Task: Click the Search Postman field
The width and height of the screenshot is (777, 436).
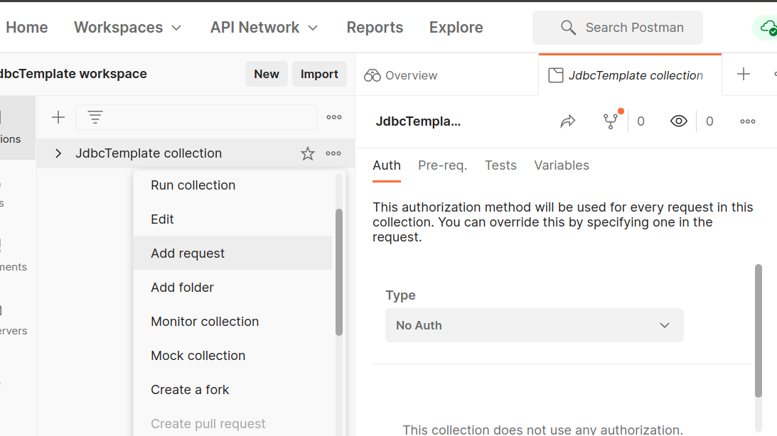Action: (x=618, y=28)
